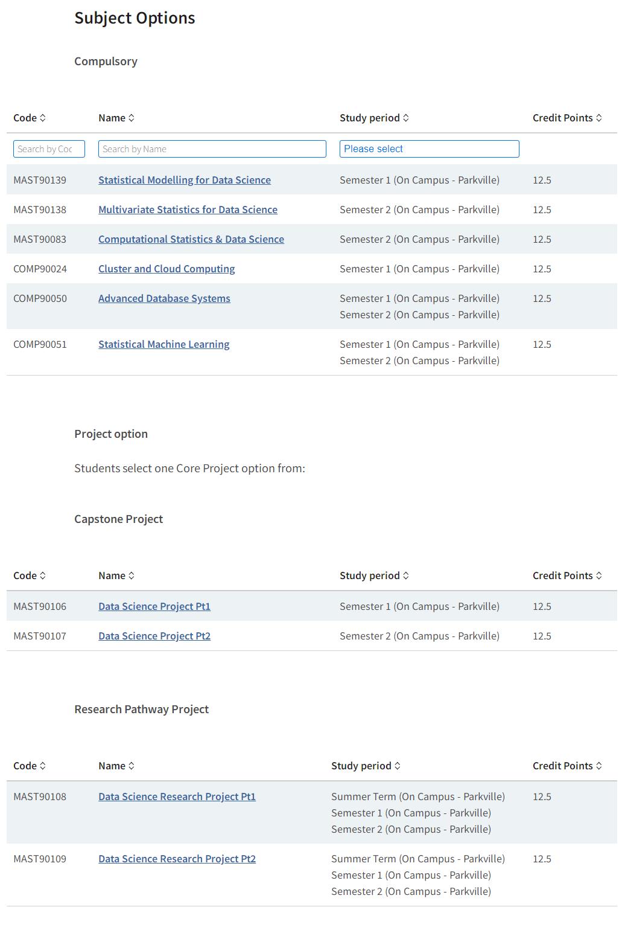The width and height of the screenshot is (622, 936).
Task: Open Statistical Machine Learning subject link
Action: tap(163, 344)
